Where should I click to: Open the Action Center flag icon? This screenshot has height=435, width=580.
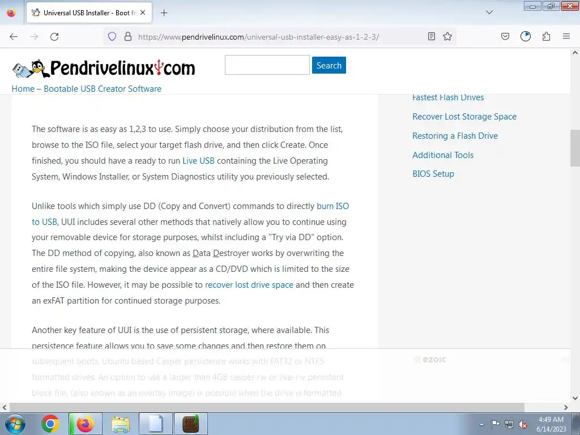(495, 424)
